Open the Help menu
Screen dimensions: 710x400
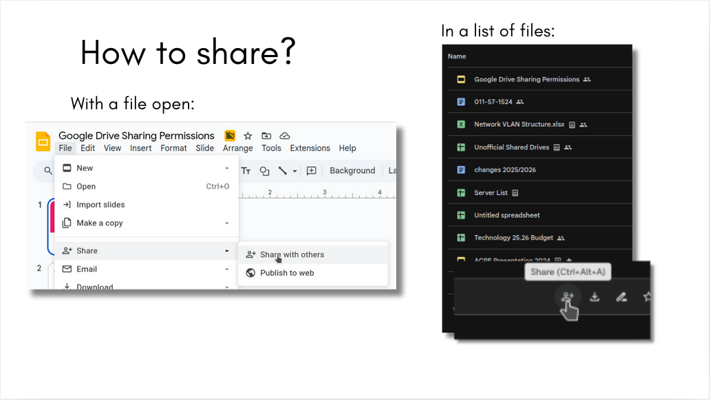tap(347, 148)
